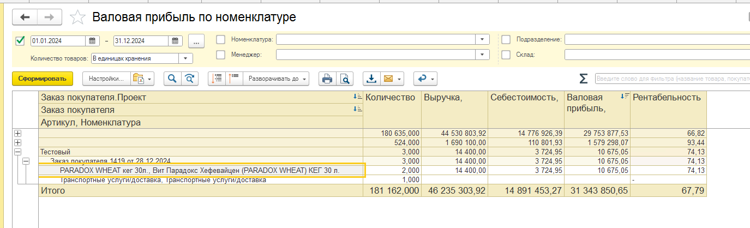Go forward with the right arrow
This screenshot has width=750, height=228.
[x=49, y=17]
